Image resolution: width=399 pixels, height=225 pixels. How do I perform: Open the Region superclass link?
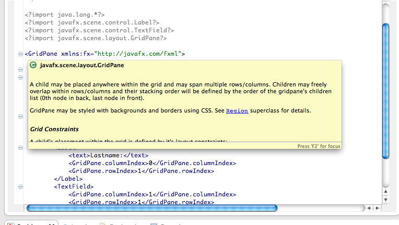(237, 111)
